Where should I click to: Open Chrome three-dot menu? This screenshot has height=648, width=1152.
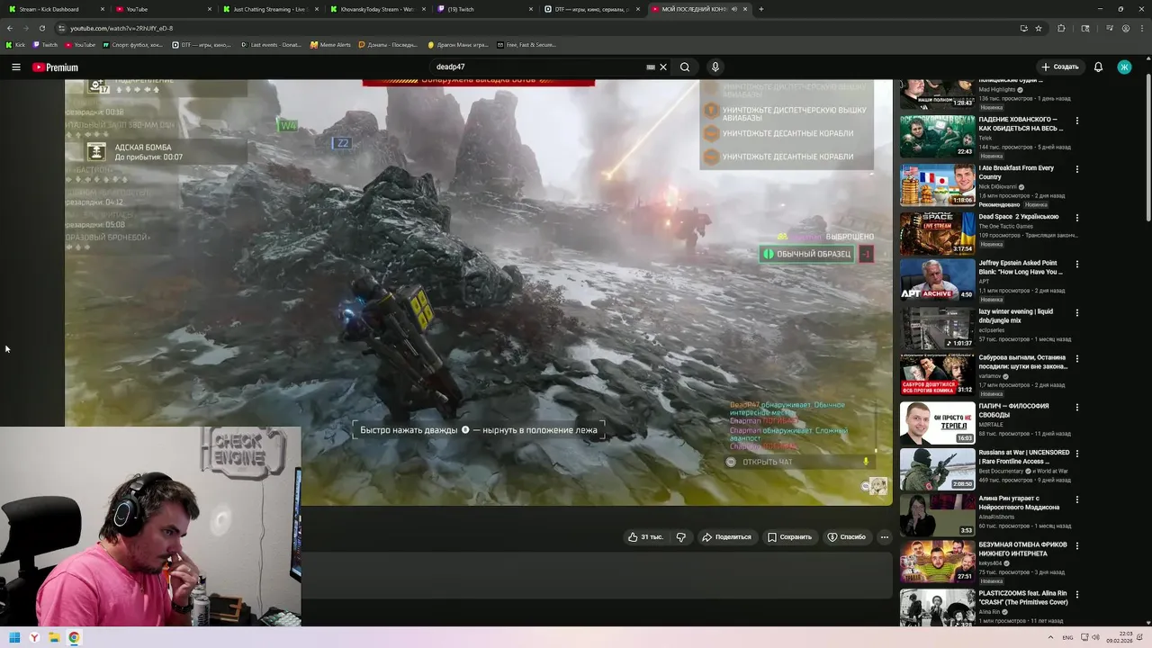tap(1143, 28)
